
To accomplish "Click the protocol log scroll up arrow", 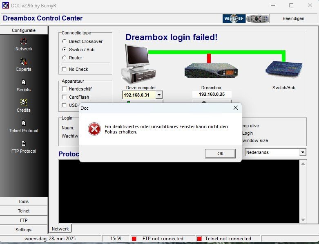I will click(303, 164).
